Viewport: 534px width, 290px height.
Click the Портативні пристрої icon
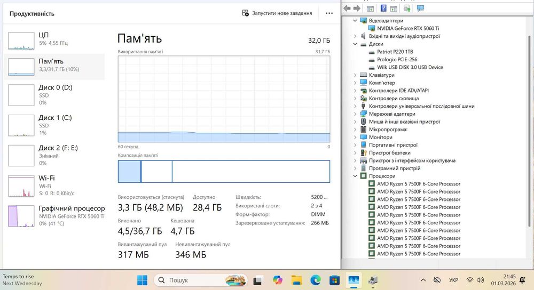point(363,145)
